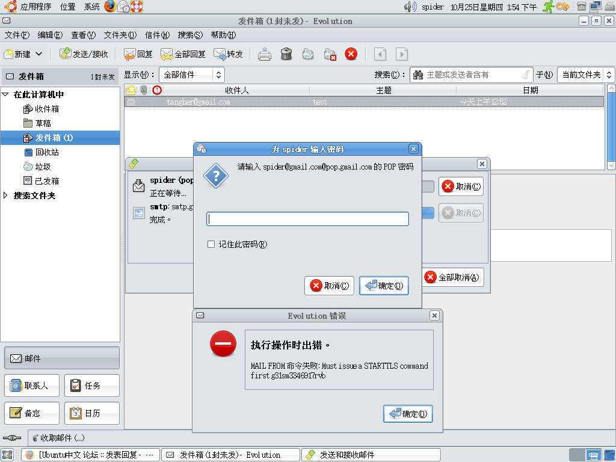Open the New (新建) dropdown arrow
The height and width of the screenshot is (462, 616).
pyautogui.click(x=39, y=54)
